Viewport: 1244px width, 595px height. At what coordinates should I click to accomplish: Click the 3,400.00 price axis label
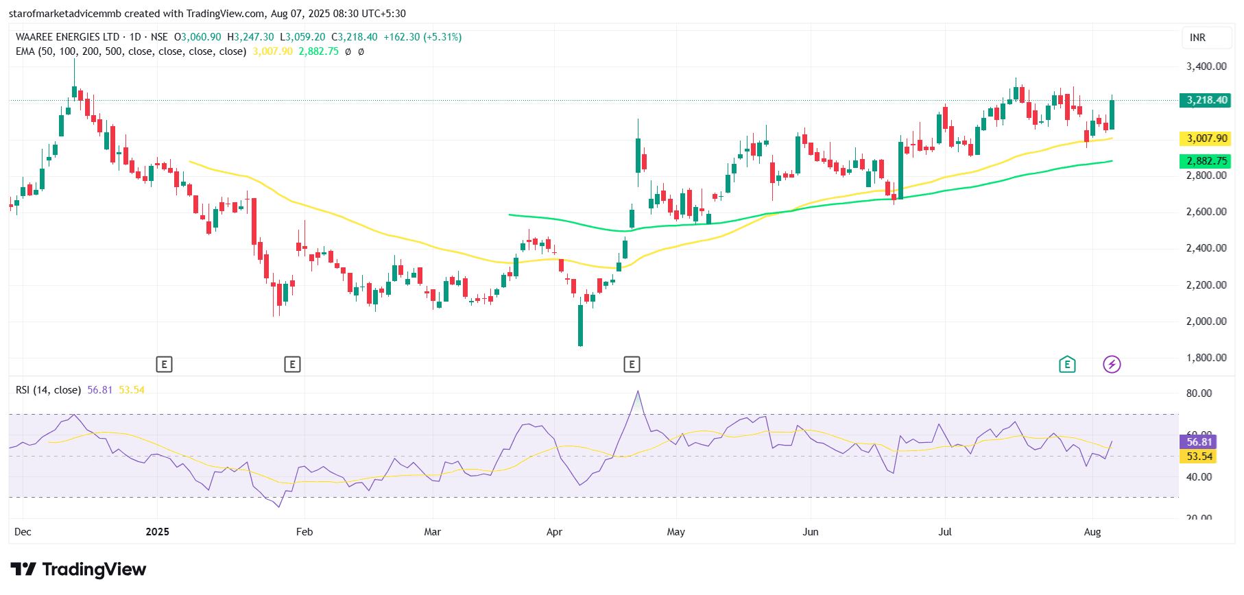(x=1206, y=66)
